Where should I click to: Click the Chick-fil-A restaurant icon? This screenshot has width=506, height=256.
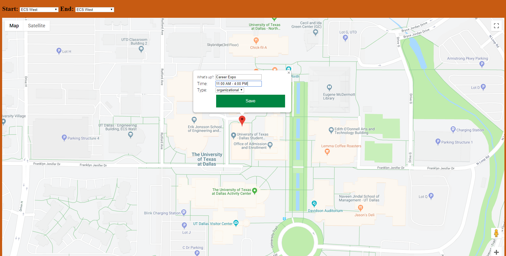[256, 41]
